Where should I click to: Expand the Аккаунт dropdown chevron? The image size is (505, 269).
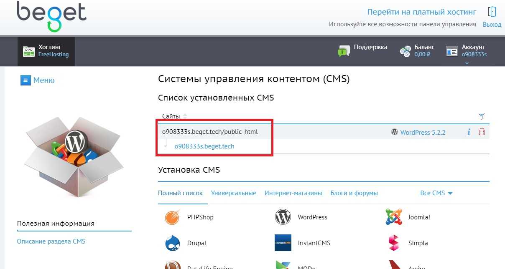(467, 63)
